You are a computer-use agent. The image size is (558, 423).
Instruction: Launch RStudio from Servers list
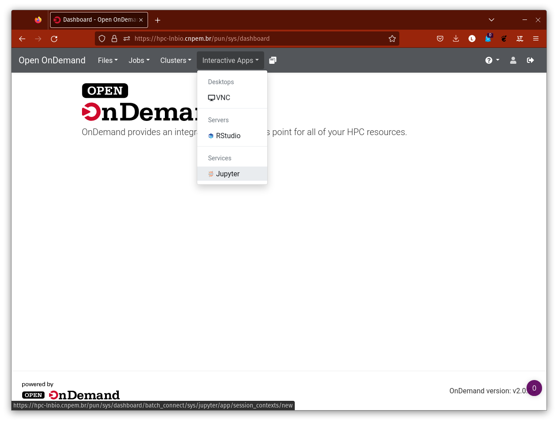[232, 136]
